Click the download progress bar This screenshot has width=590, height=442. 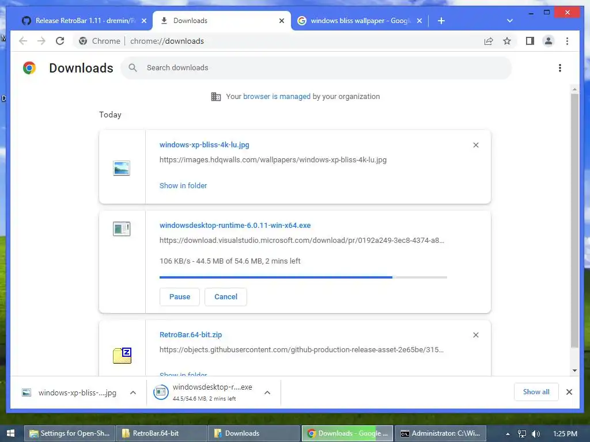[x=303, y=277]
